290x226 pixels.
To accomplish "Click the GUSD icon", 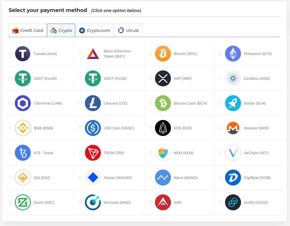I will point(233,203).
